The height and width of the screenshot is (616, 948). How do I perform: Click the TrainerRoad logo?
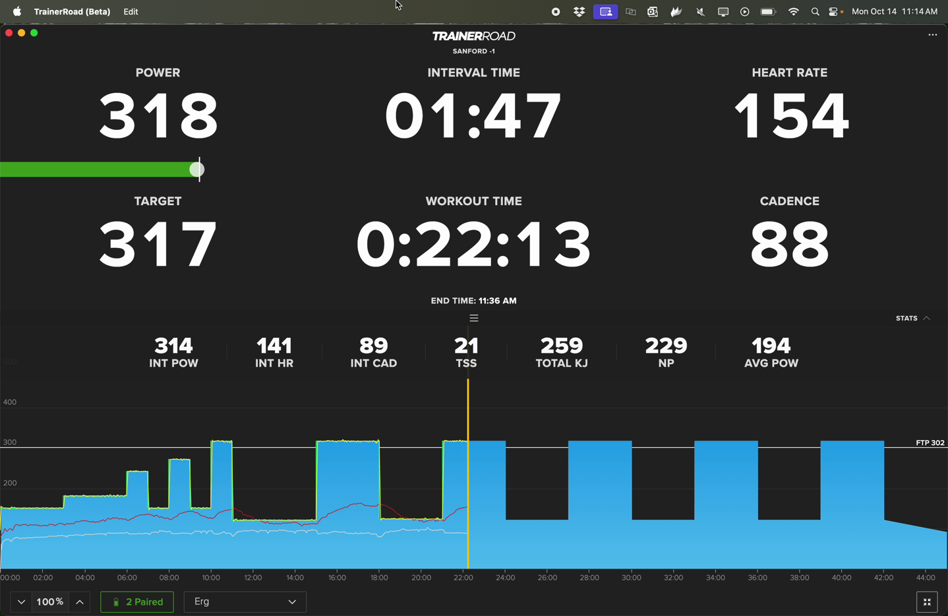[x=474, y=36]
